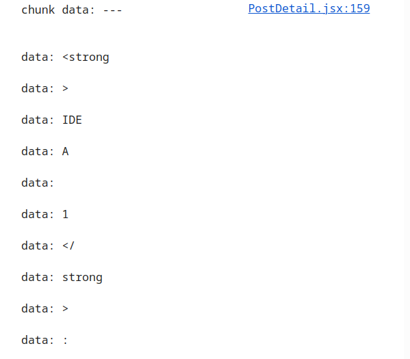Image resolution: width=410 pixels, height=359 pixels.
Task: Click the "data:" label before "IDE"
Action: point(38,120)
